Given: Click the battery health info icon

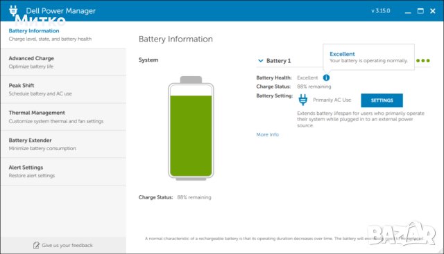Looking at the screenshot, I should point(326,78).
